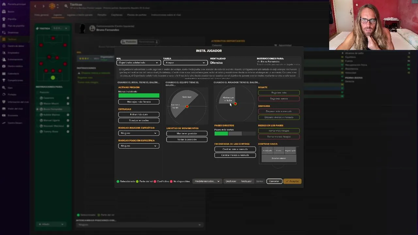Switch to Jugadas a balón parado tab
Screen dimensions: 418x235
80,15
